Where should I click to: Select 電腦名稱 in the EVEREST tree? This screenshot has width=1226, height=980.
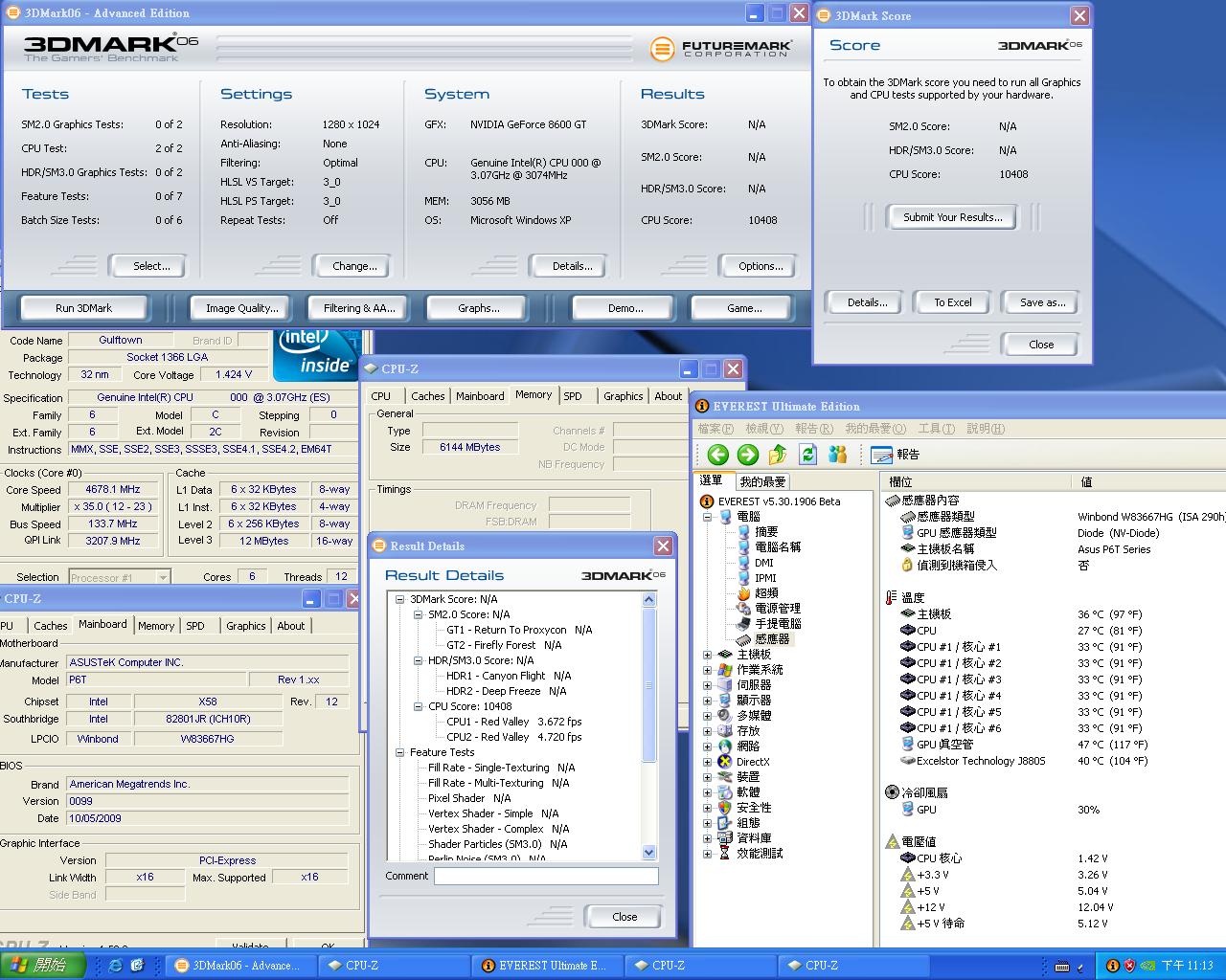tap(778, 547)
